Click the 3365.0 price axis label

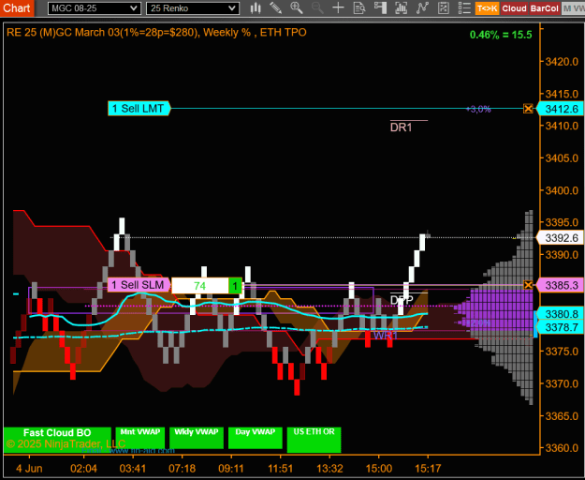pyautogui.click(x=562, y=416)
